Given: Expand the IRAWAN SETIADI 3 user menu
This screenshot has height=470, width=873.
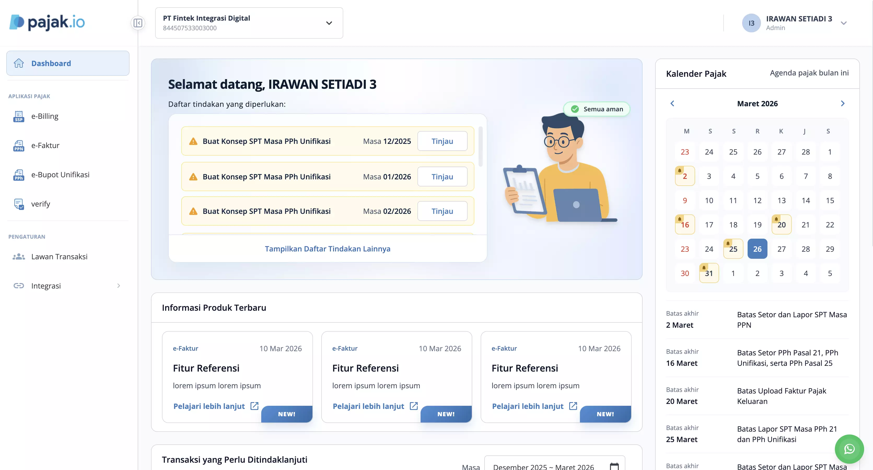Looking at the screenshot, I should [843, 23].
